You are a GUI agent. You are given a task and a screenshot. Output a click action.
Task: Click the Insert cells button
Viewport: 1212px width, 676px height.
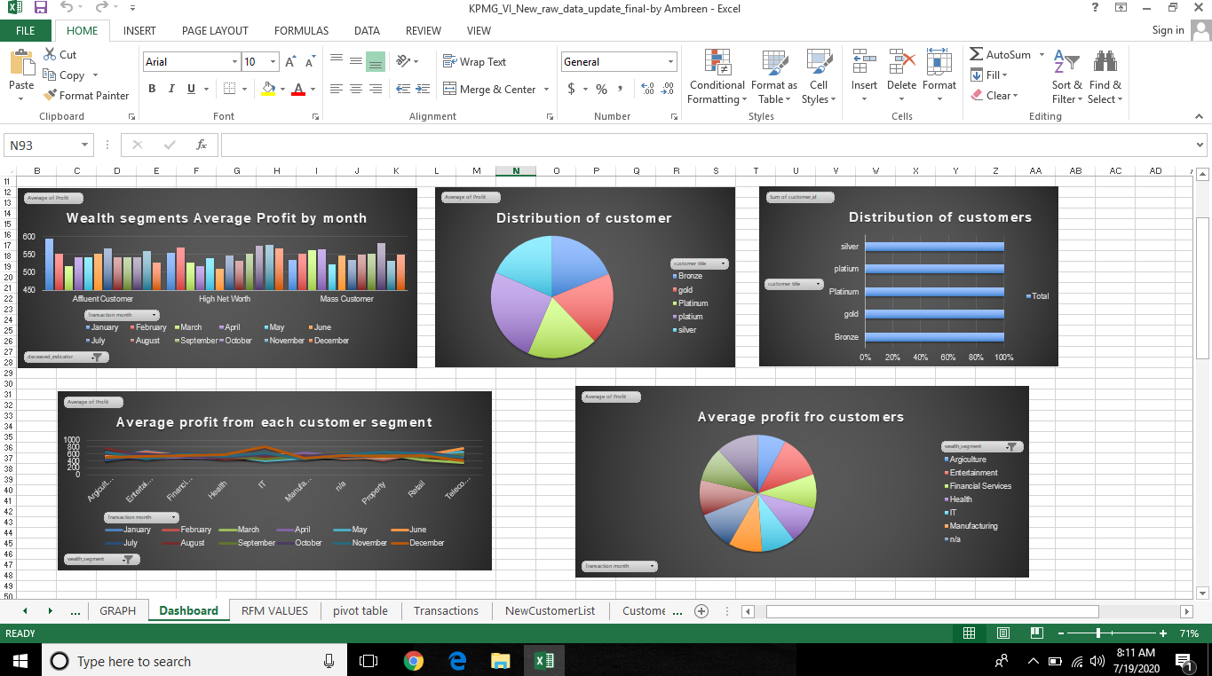tap(863, 77)
